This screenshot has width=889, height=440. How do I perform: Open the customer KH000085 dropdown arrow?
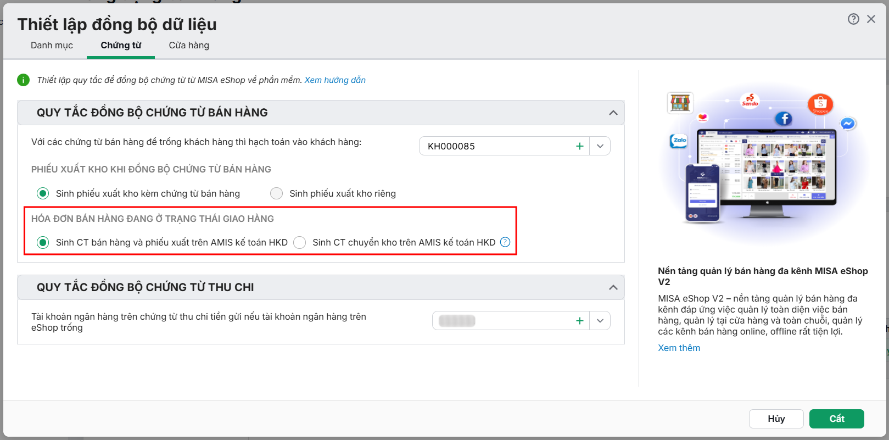click(x=600, y=146)
